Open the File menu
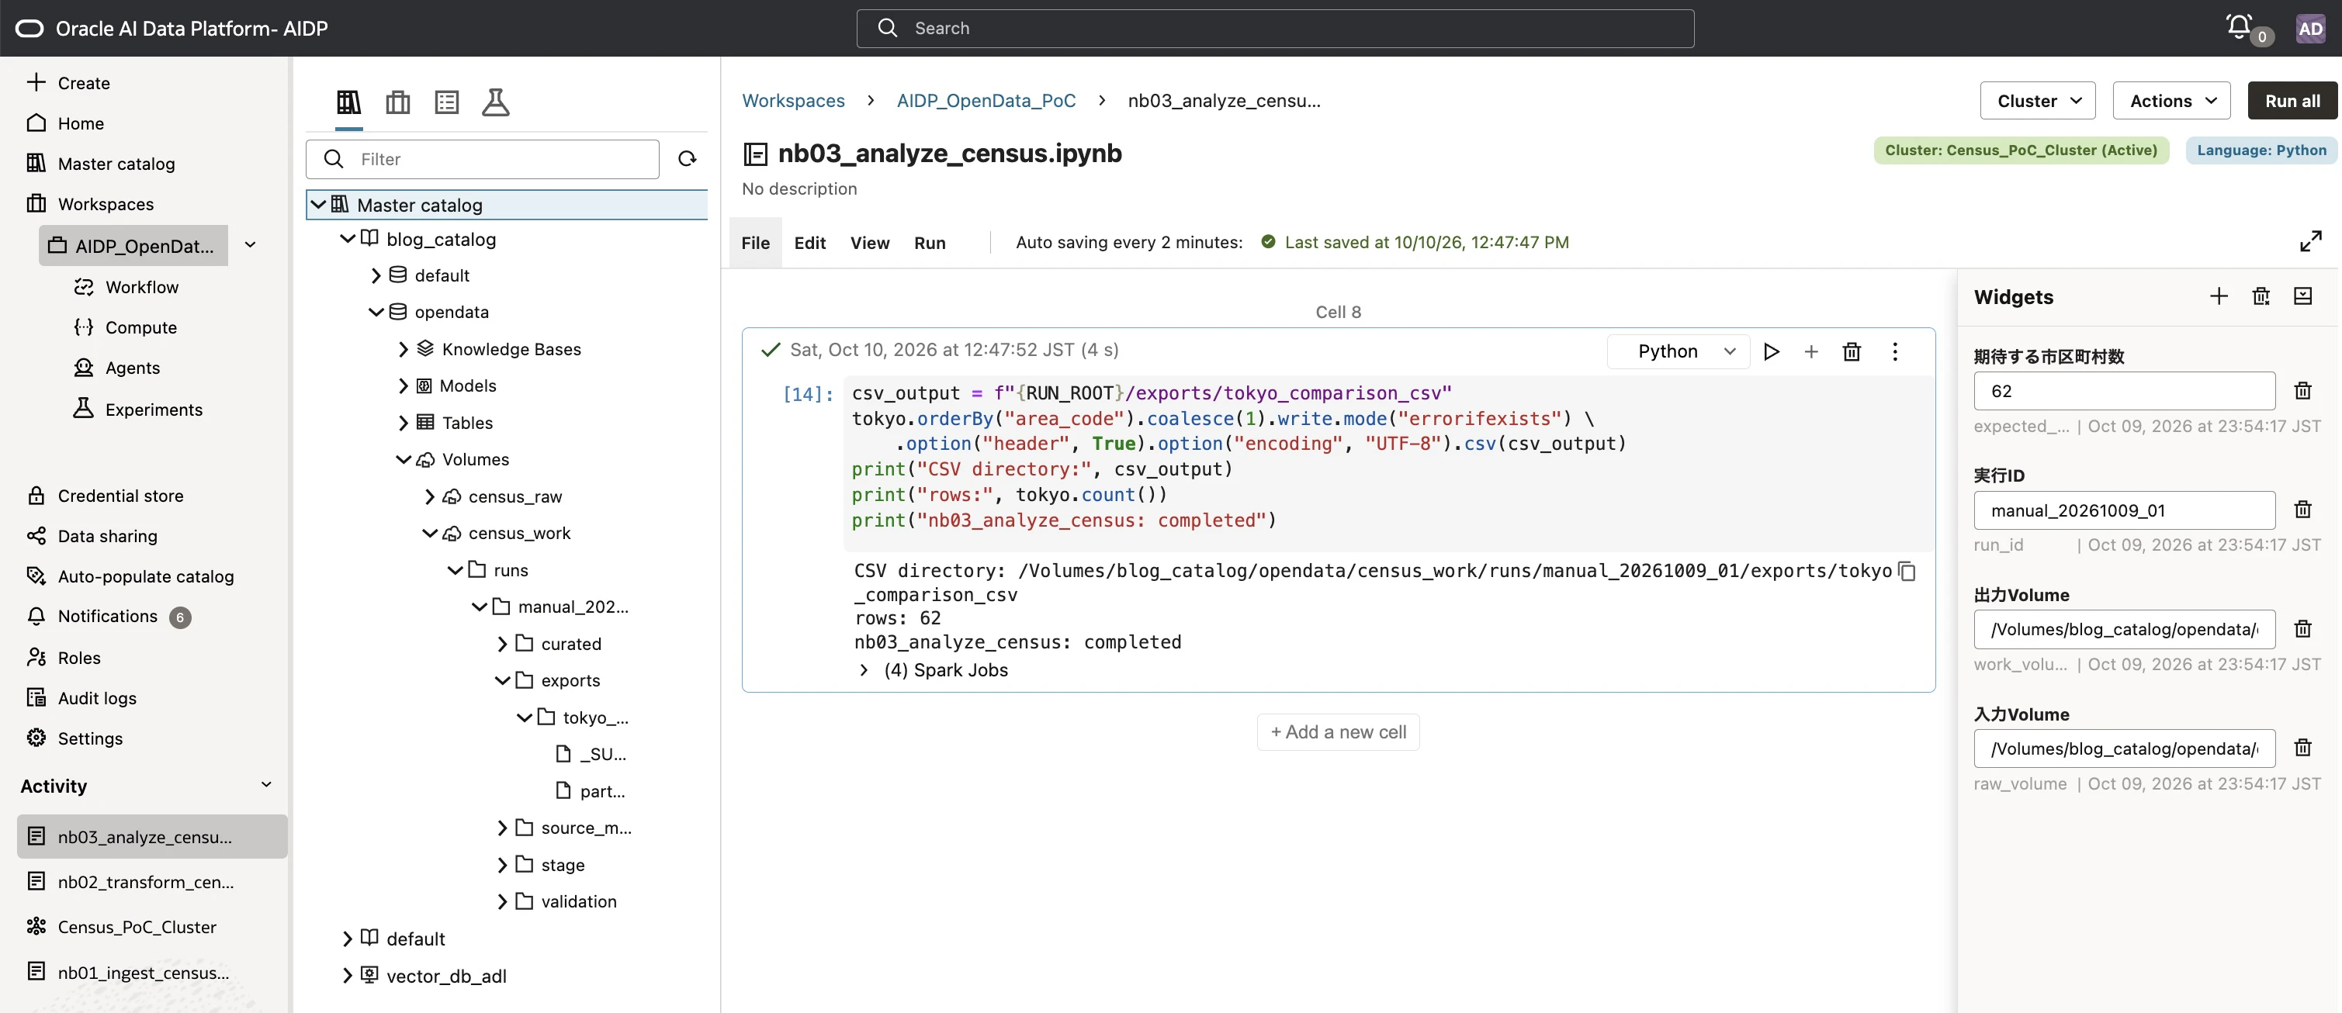Screen dimensions: 2342x1013 754,243
